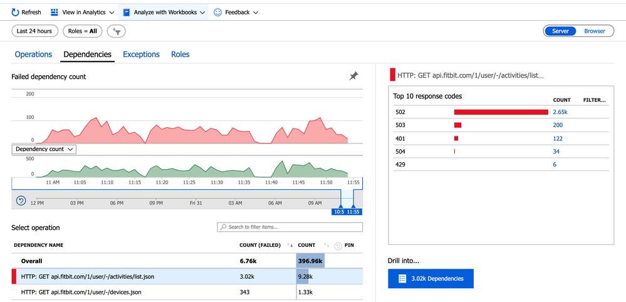Open the Roles tab
Viewport: 626px width, 302px height.
(180, 55)
